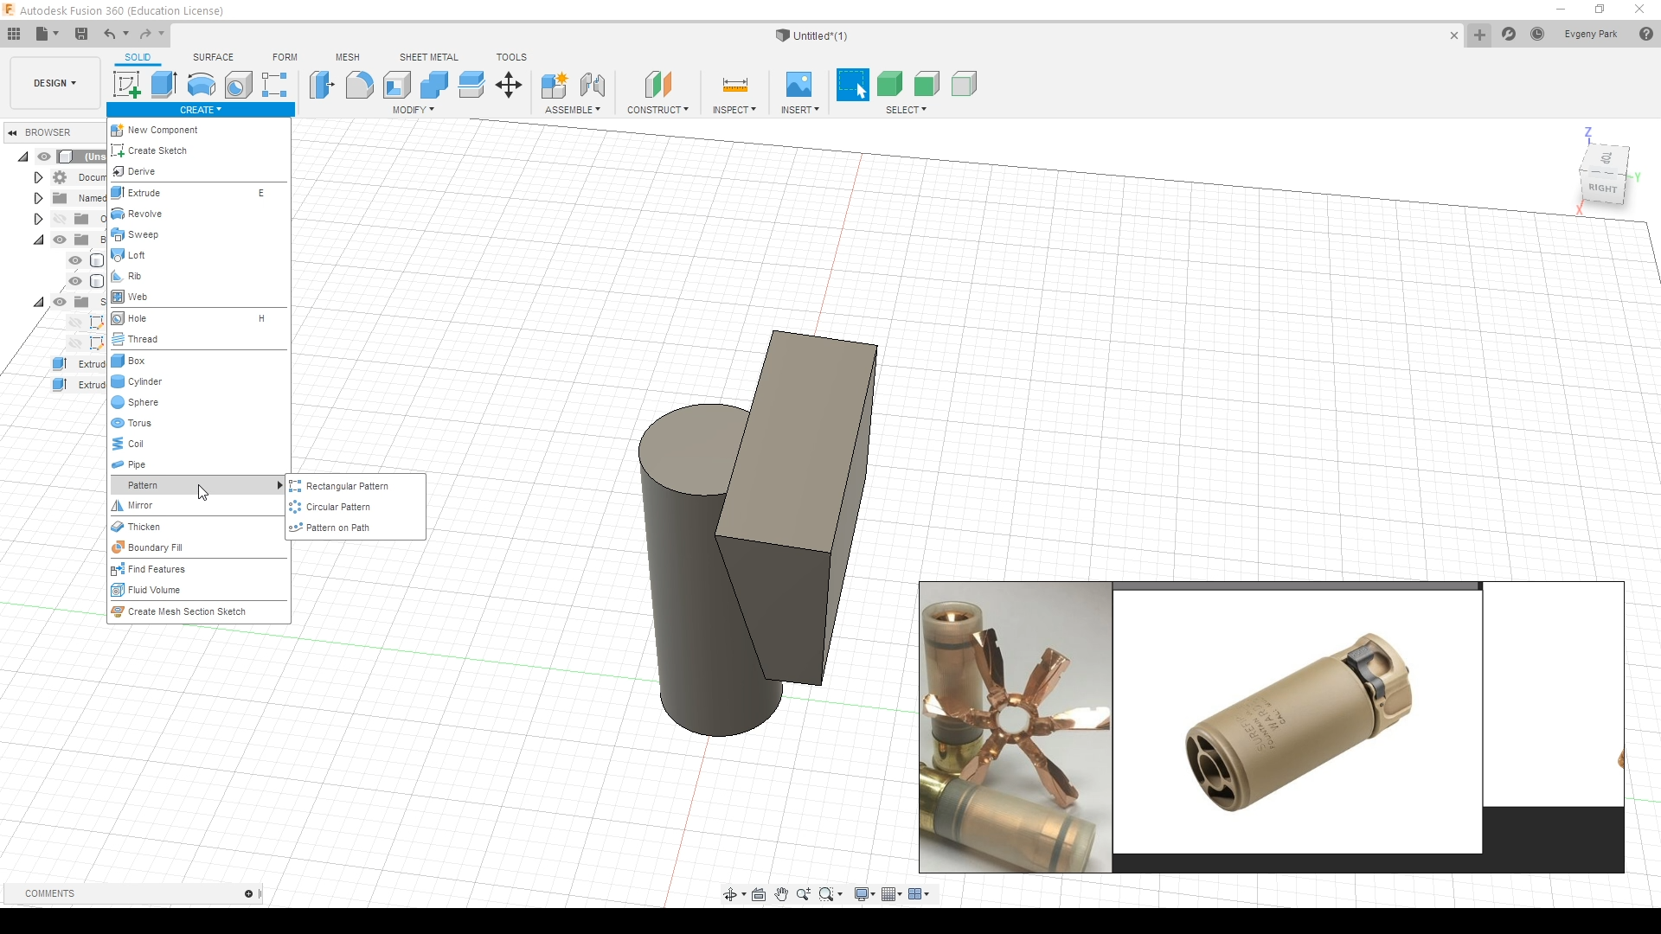The width and height of the screenshot is (1661, 934).
Task: Choose Circular Pattern from submenu
Action: click(x=337, y=507)
